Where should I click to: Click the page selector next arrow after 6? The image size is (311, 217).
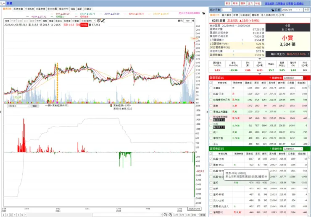point(25,214)
